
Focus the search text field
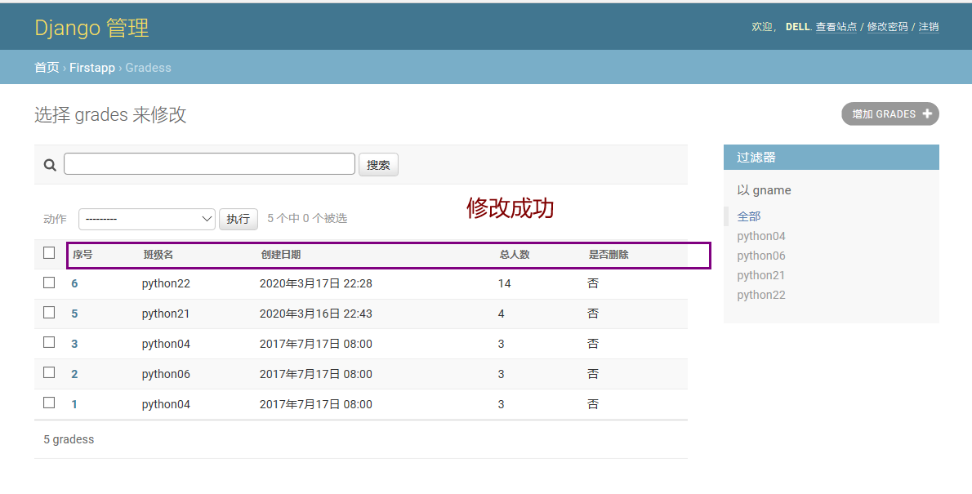(210, 163)
